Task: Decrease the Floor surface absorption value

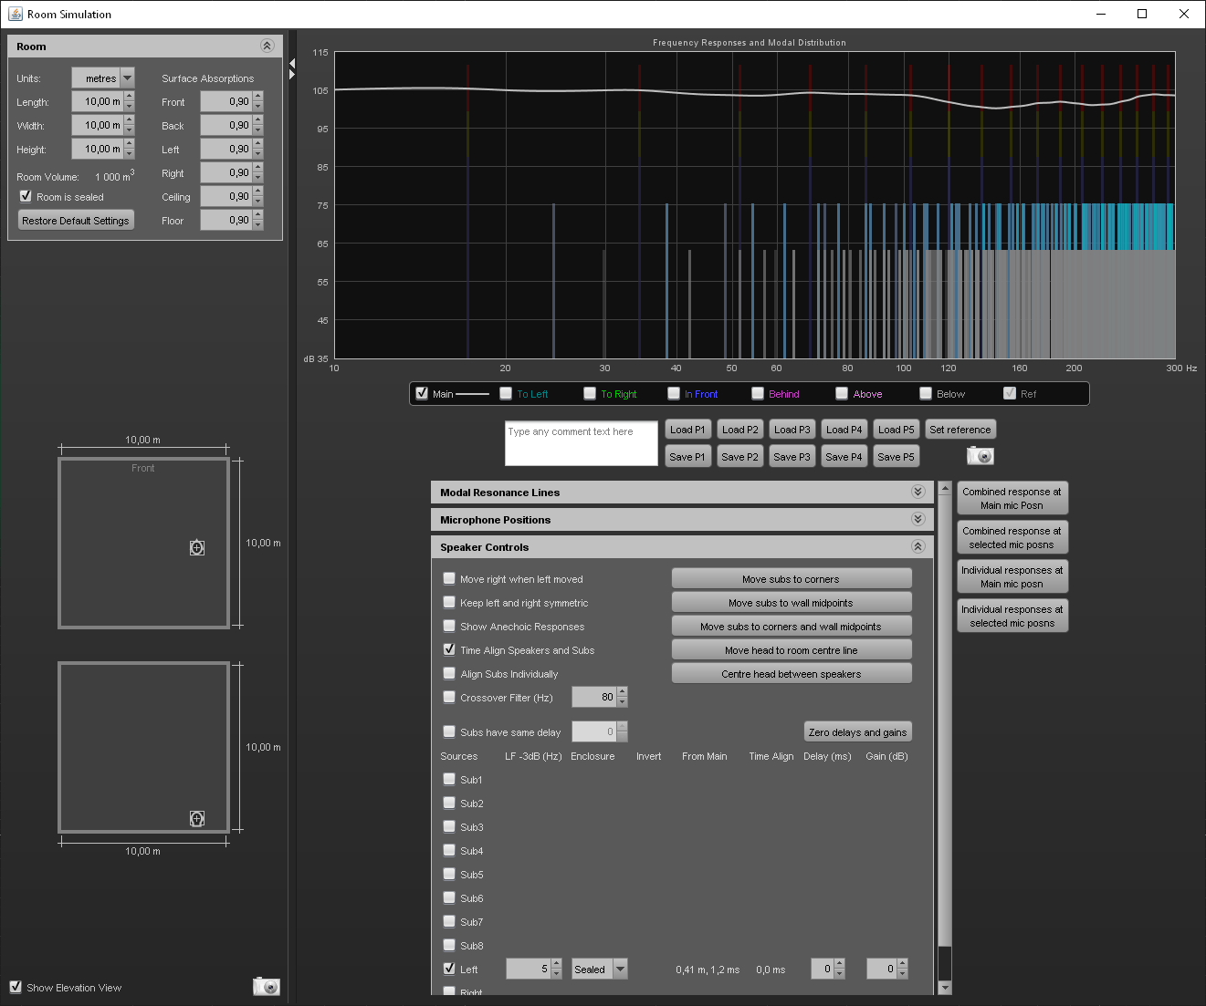Action: coord(258,224)
